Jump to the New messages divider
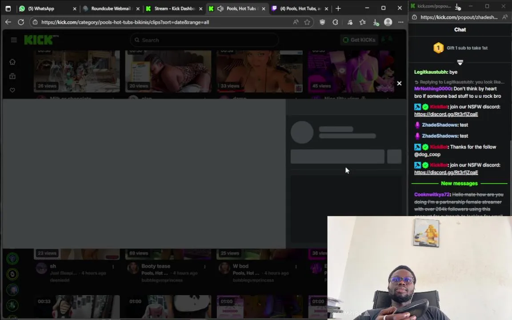 (460, 184)
